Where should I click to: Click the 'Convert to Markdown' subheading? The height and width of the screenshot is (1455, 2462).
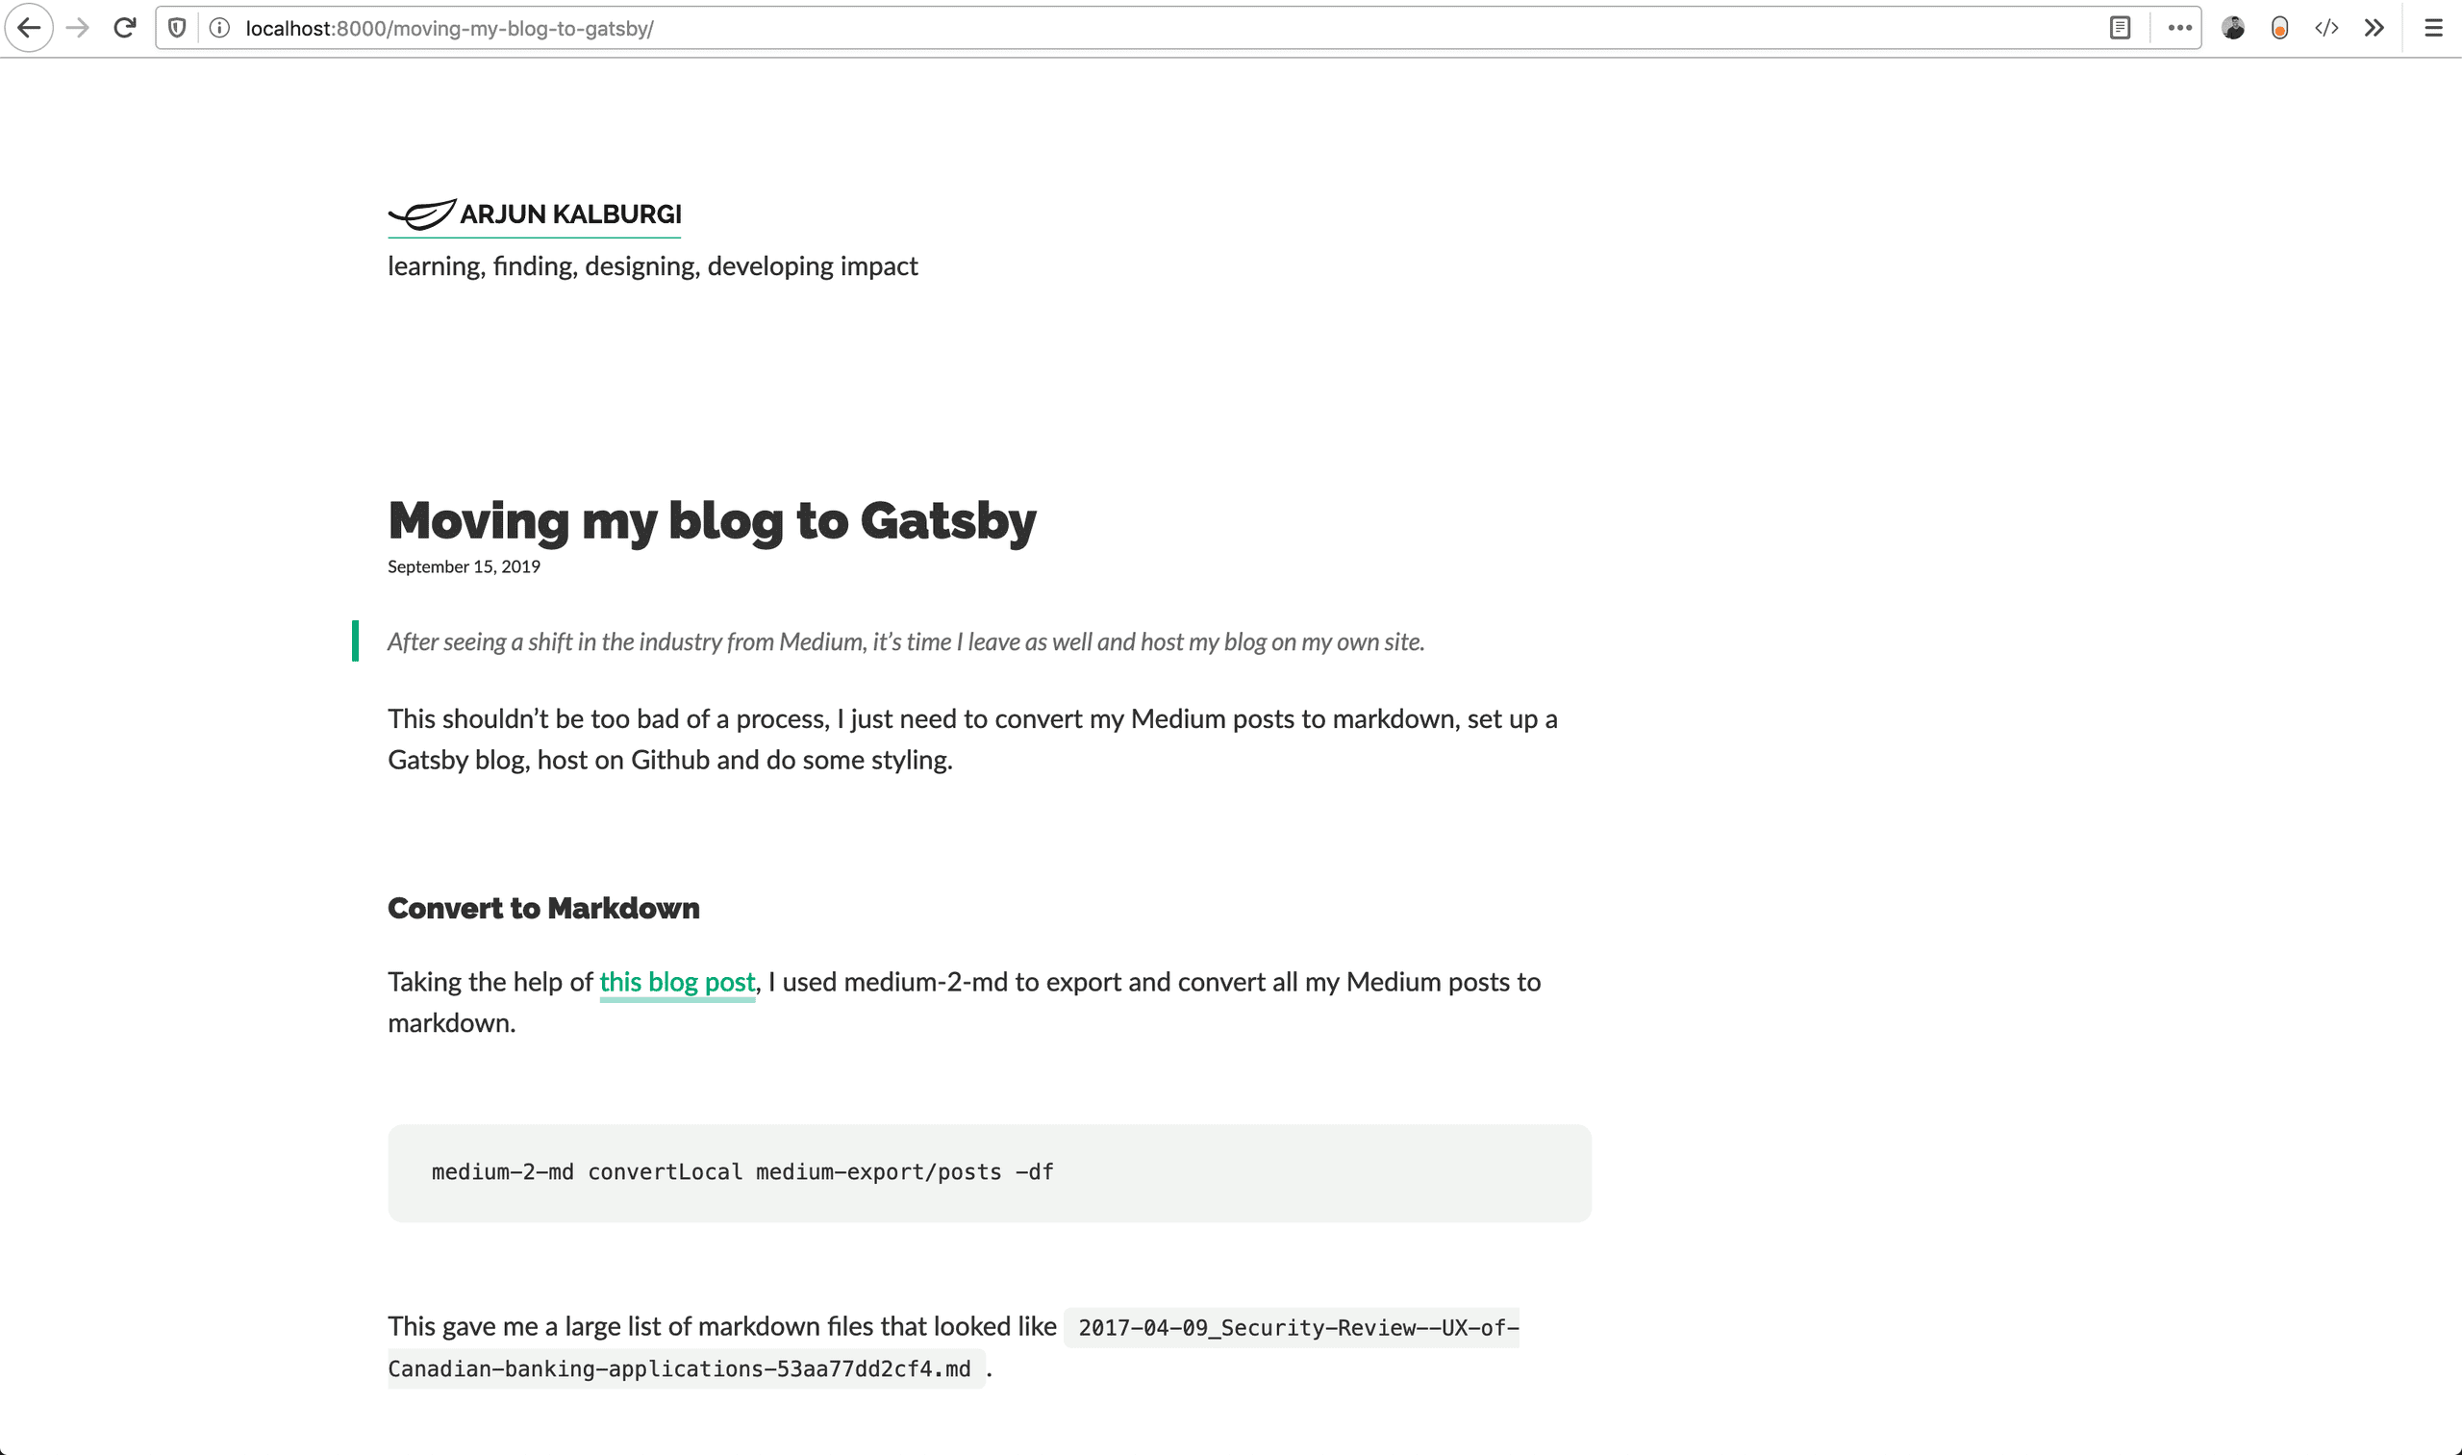[x=544, y=908]
